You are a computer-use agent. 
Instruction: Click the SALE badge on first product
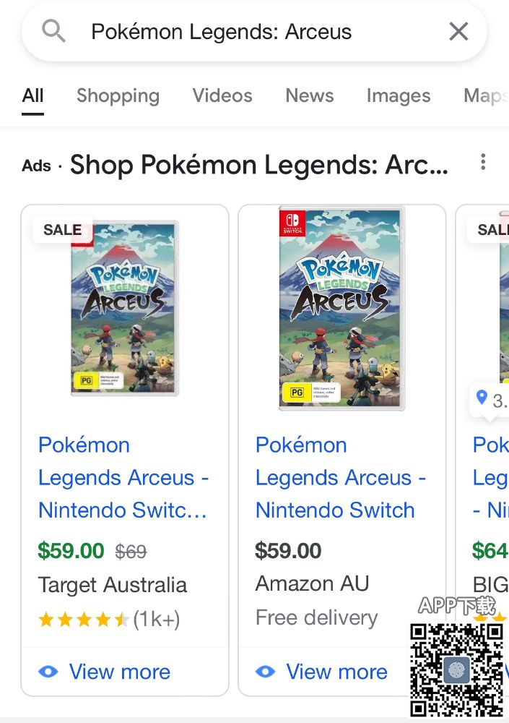62,230
